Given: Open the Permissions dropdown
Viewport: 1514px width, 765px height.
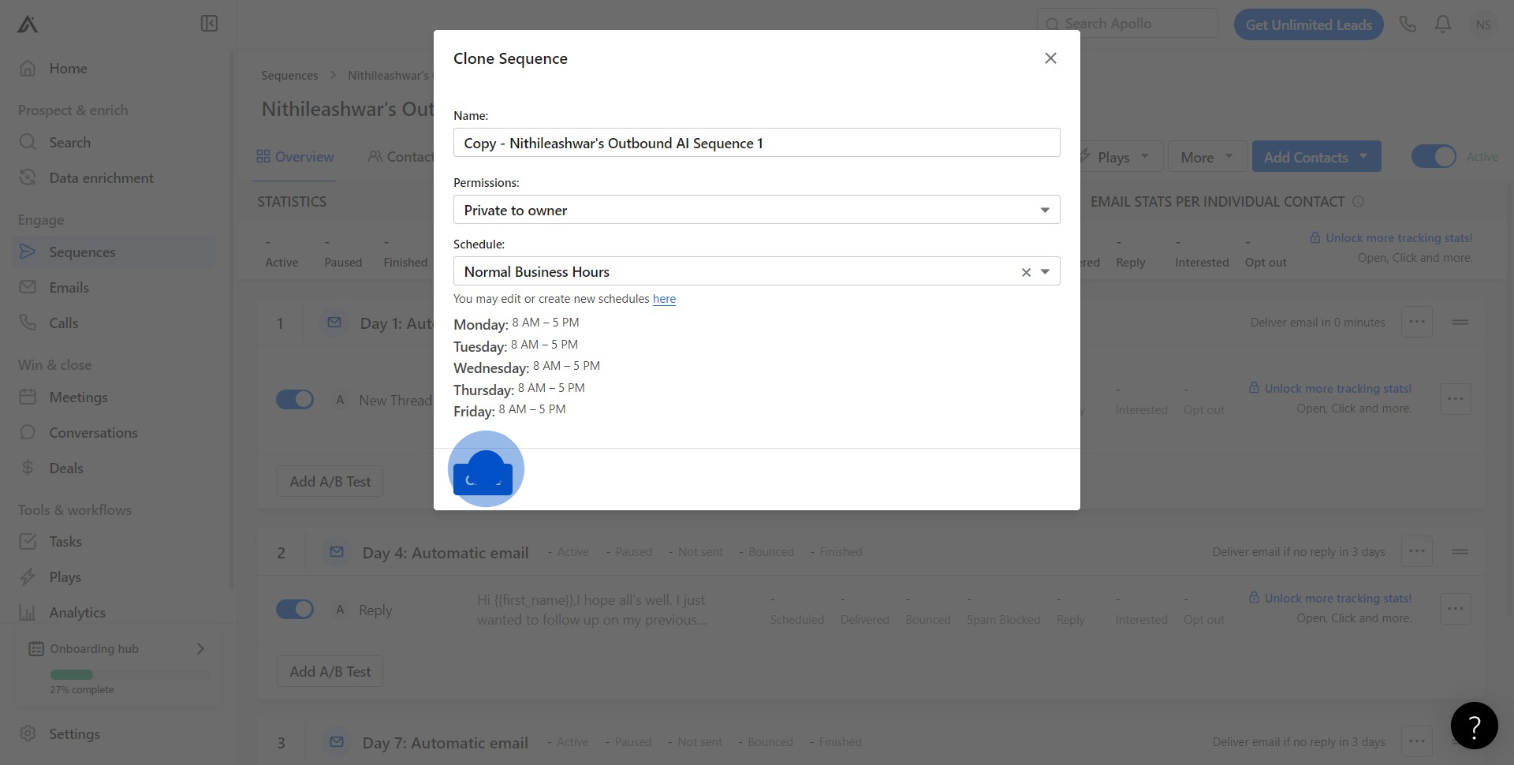Looking at the screenshot, I should (756, 210).
